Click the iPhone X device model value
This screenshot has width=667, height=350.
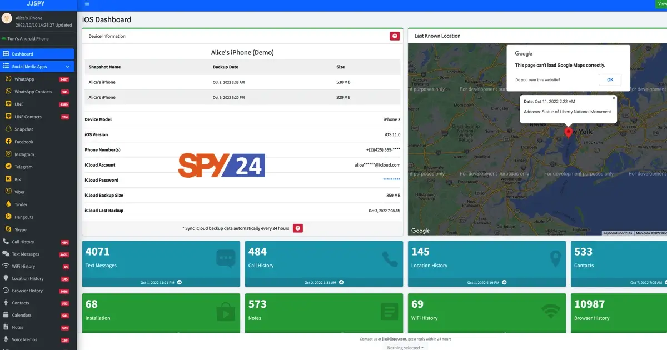click(392, 119)
